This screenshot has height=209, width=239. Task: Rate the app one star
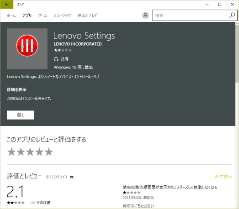tap(11, 152)
